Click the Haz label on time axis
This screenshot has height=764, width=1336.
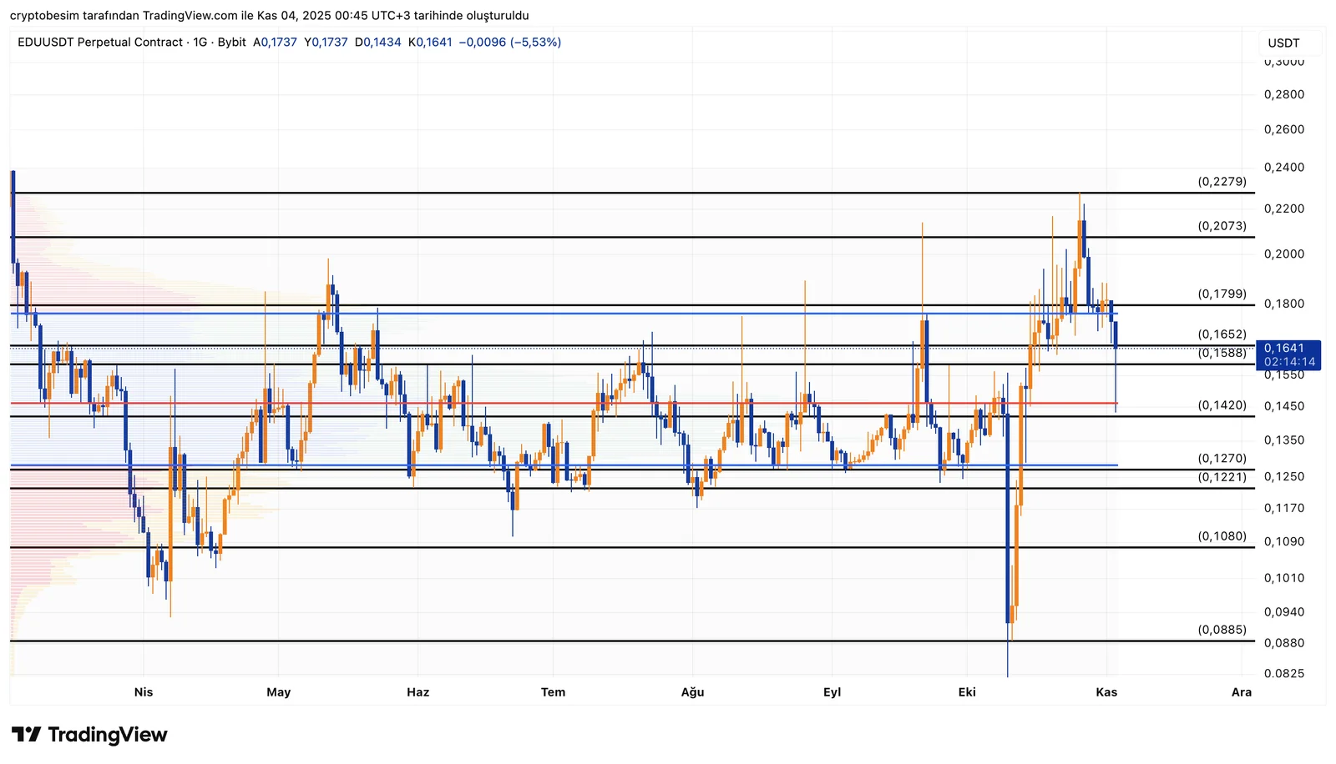pos(417,692)
